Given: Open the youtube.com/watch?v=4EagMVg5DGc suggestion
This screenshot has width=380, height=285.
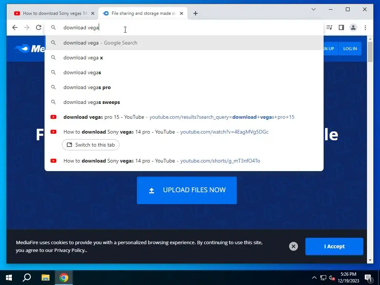Looking at the screenshot, I should tap(184, 132).
